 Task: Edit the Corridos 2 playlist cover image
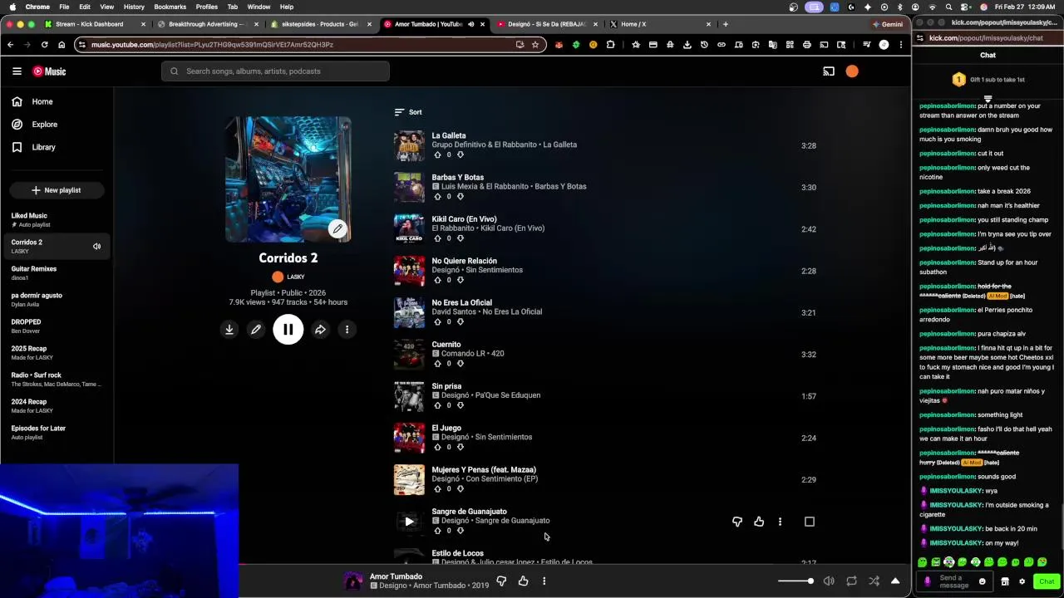[337, 228]
